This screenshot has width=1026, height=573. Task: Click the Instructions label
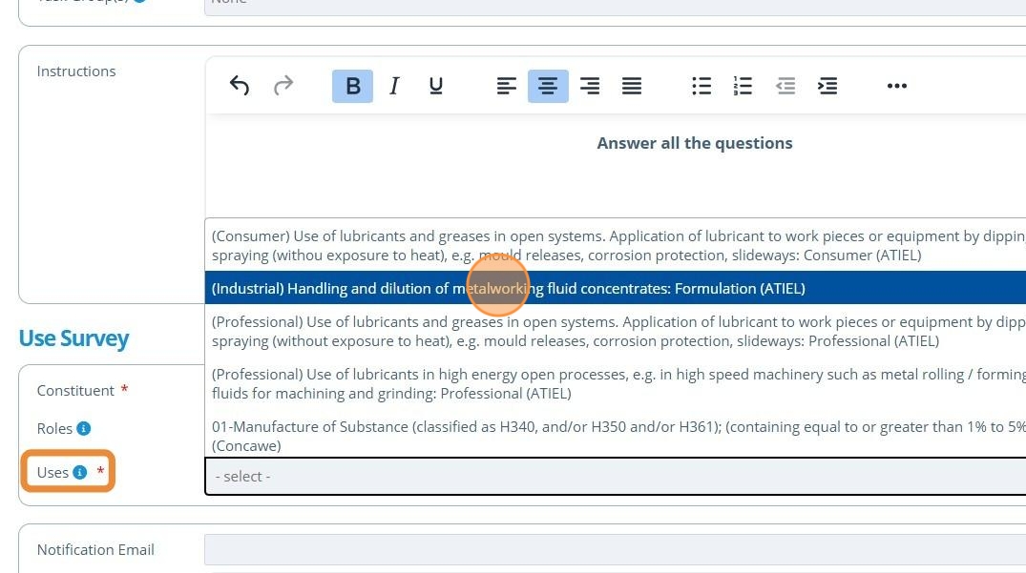pyautogui.click(x=76, y=72)
